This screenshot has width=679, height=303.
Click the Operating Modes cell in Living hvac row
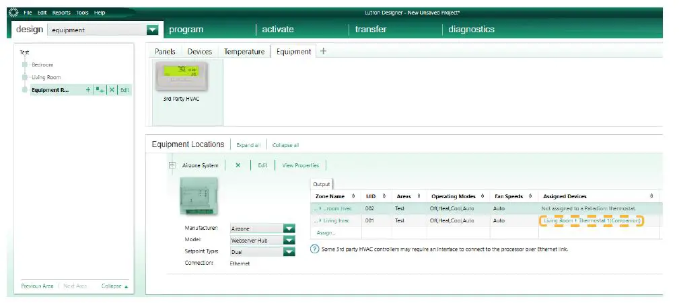tap(452, 220)
